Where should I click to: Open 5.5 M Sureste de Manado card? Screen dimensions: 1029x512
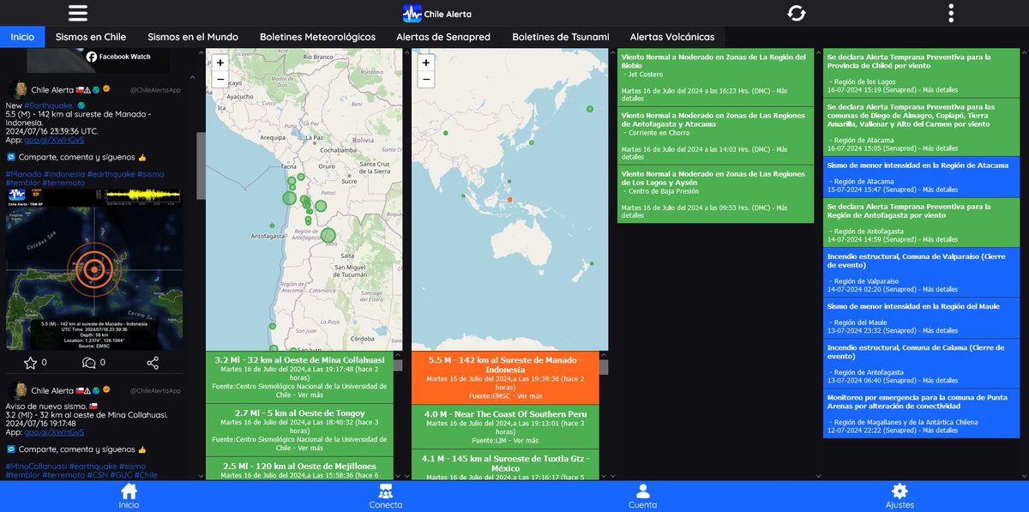[505, 376]
